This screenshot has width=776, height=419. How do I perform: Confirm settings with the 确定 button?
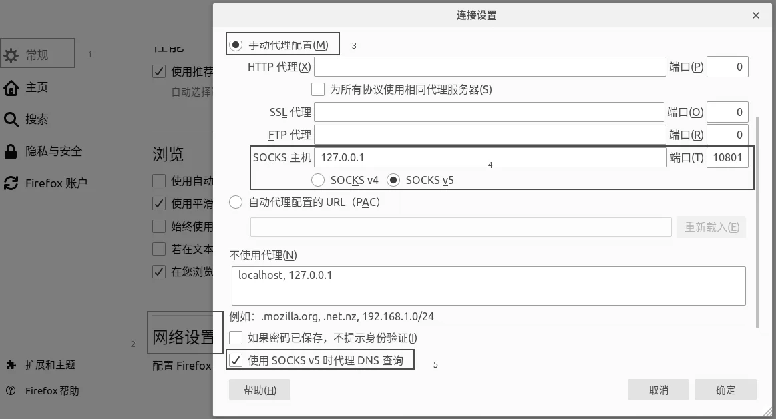(725, 390)
